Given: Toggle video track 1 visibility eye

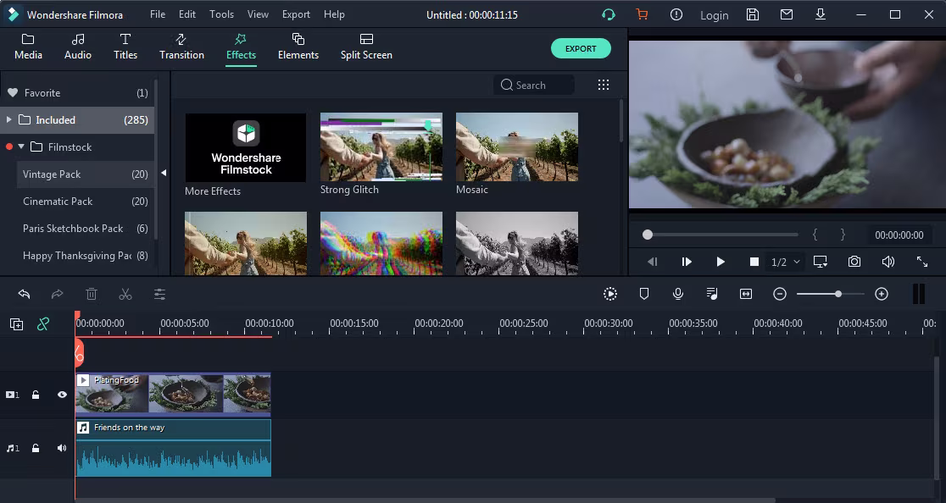Looking at the screenshot, I should [x=62, y=395].
